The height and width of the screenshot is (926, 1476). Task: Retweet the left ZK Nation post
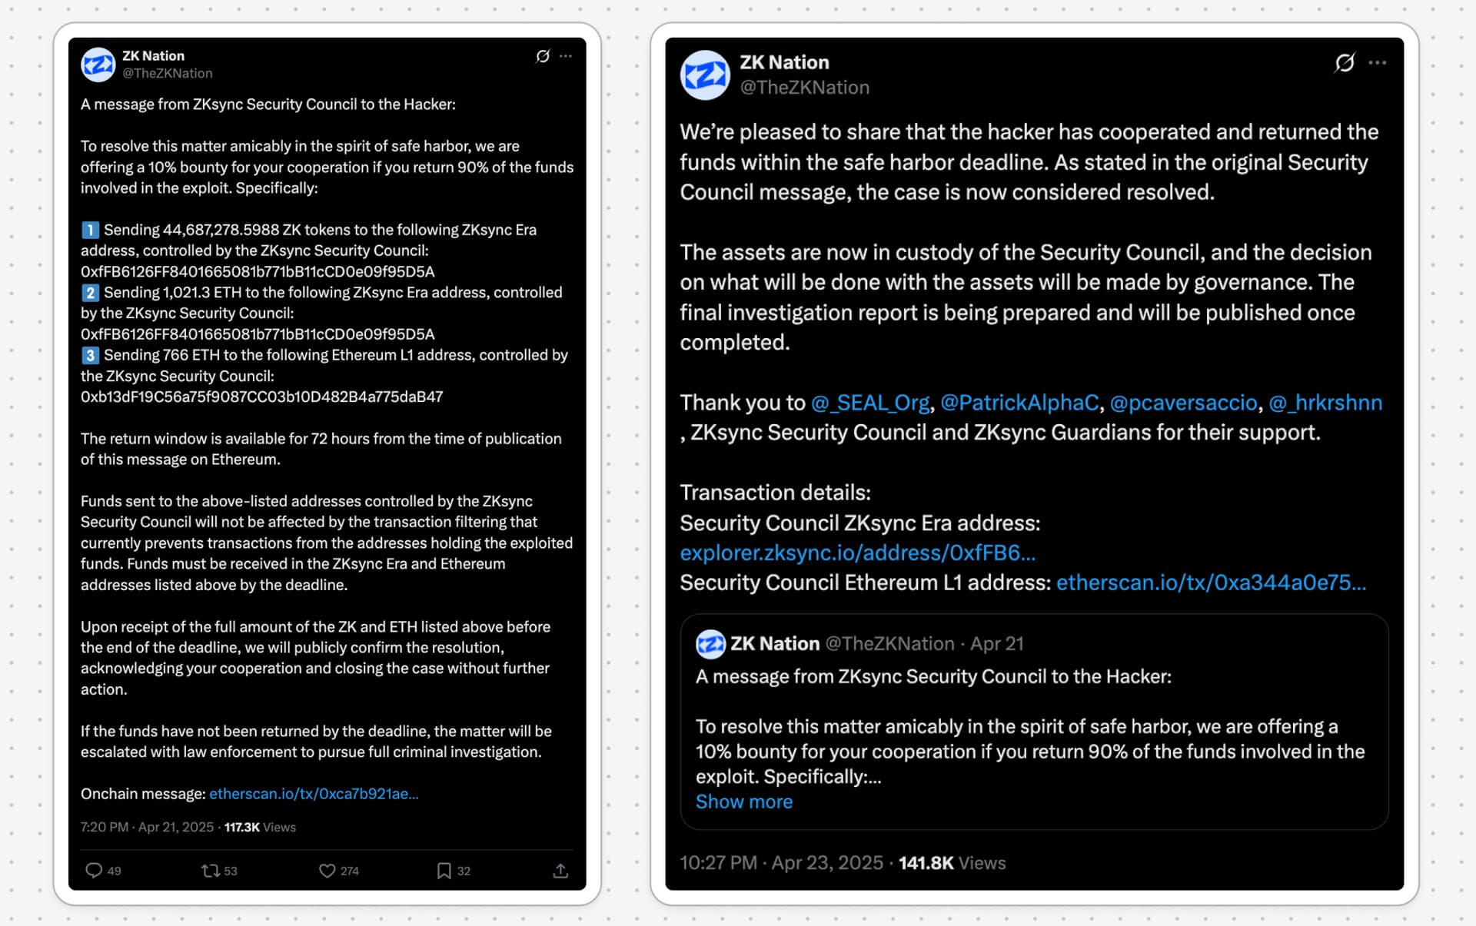(210, 870)
